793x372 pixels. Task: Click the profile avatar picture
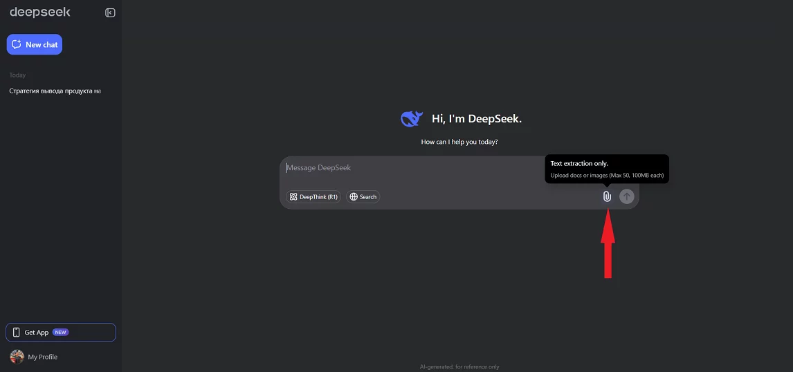17,357
